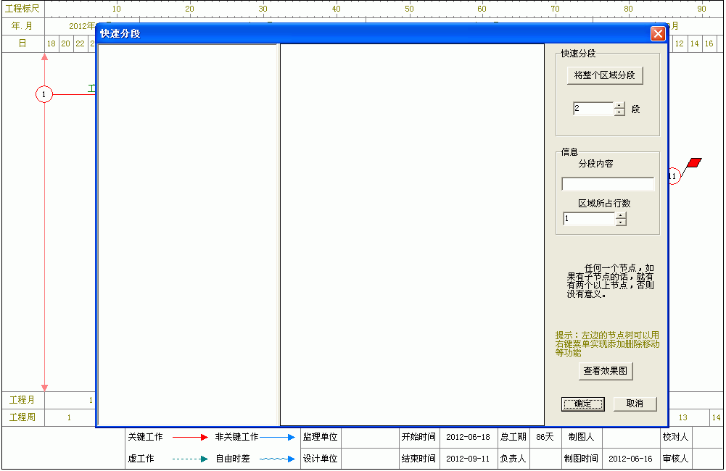Increase 区域所占行数 with the up arrow
Image resolution: width=726 pixels, height=471 pixels.
tap(621, 216)
